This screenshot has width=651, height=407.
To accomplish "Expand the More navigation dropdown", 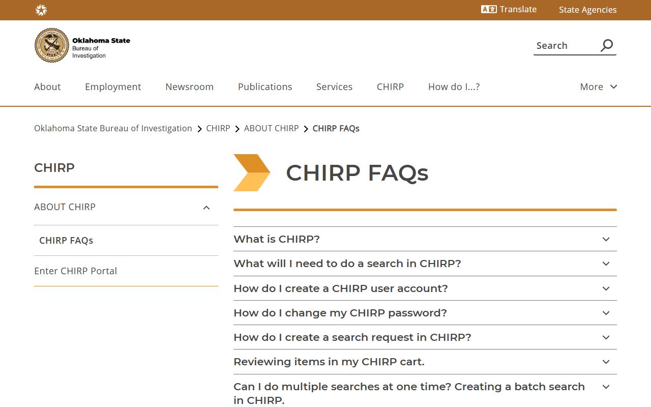I will [598, 86].
